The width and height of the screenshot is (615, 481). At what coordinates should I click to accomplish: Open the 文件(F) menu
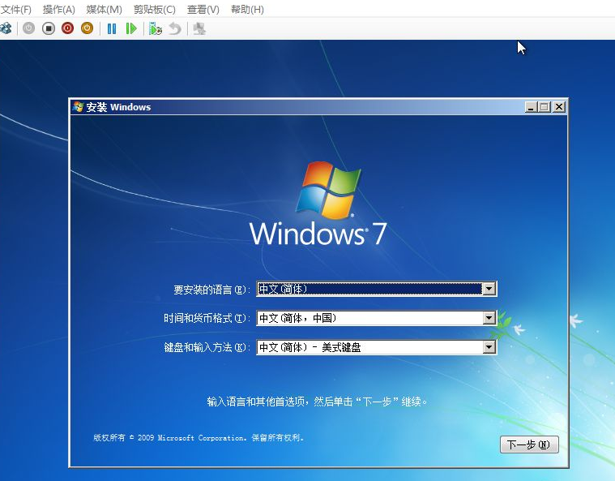pos(15,9)
